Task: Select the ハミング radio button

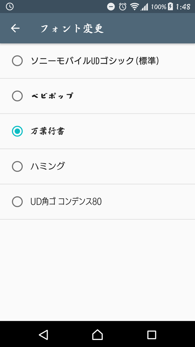Action: click(x=17, y=166)
